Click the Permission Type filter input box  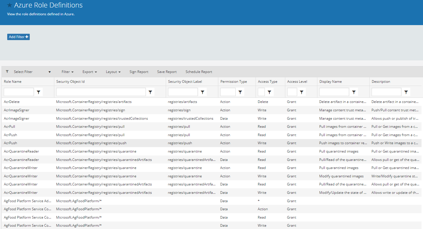click(x=228, y=92)
